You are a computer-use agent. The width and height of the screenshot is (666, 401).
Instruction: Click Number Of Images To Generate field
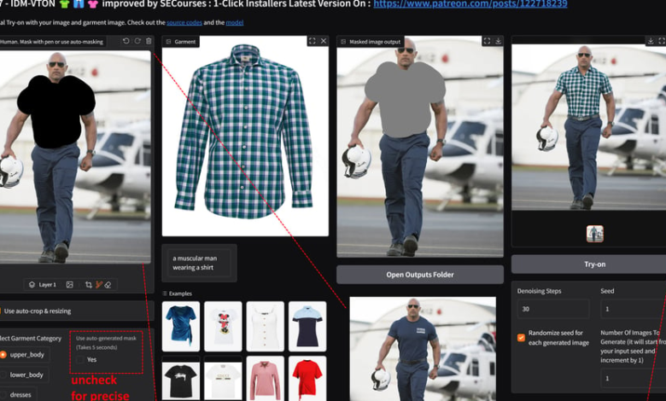633,378
